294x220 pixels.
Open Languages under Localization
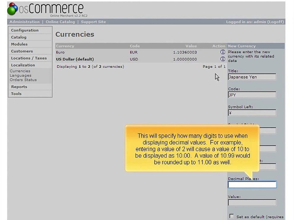point(21,75)
